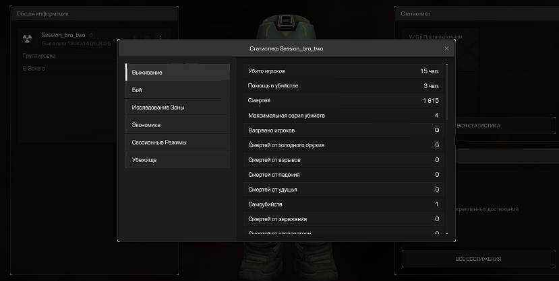Click the Помощь в убийстве row

click(343, 85)
